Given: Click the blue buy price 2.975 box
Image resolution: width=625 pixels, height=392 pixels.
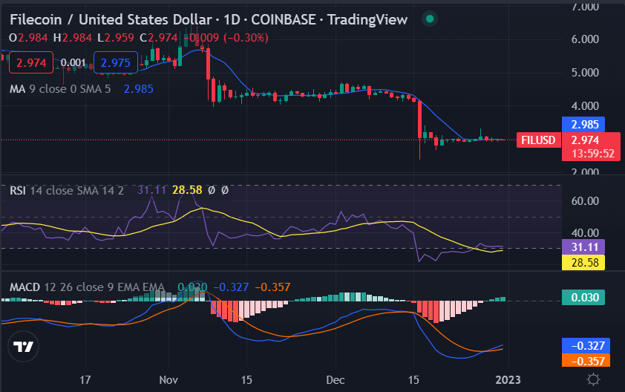Looking at the screenshot, I should [x=116, y=62].
